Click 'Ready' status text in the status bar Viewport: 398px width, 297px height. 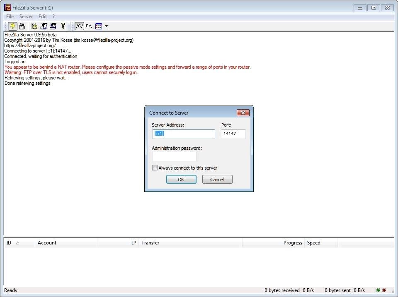tap(11, 290)
